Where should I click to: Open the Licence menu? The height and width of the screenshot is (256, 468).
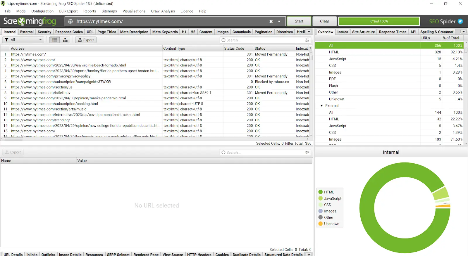pyautogui.click(x=187, y=11)
